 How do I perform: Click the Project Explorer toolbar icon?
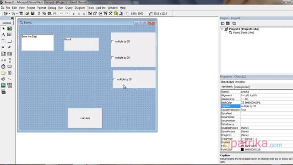[90, 13]
